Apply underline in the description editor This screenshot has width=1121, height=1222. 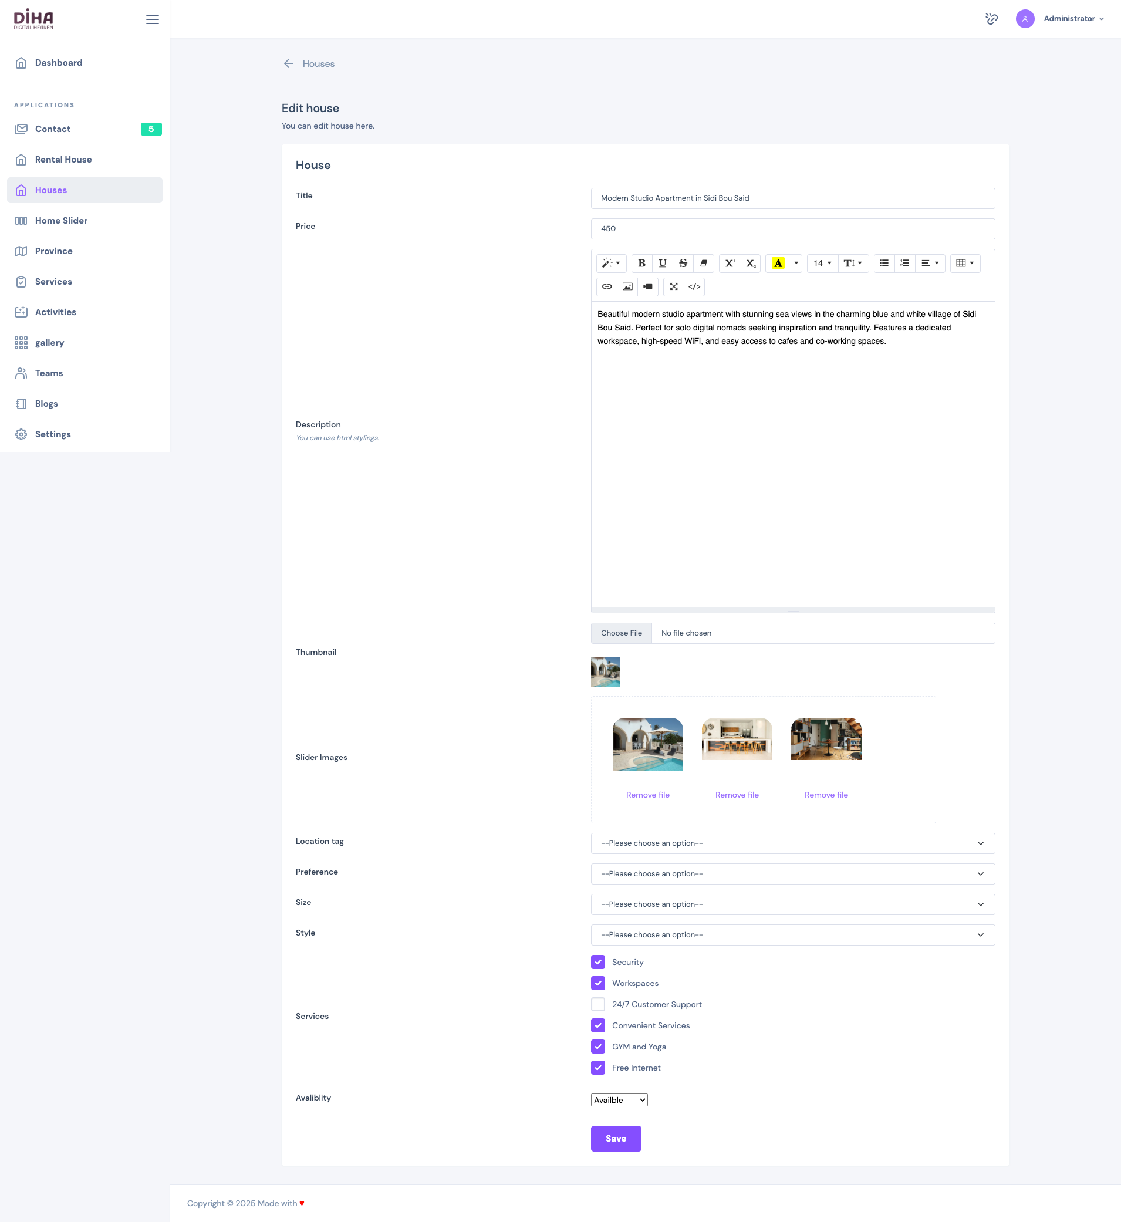click(662, 264)
